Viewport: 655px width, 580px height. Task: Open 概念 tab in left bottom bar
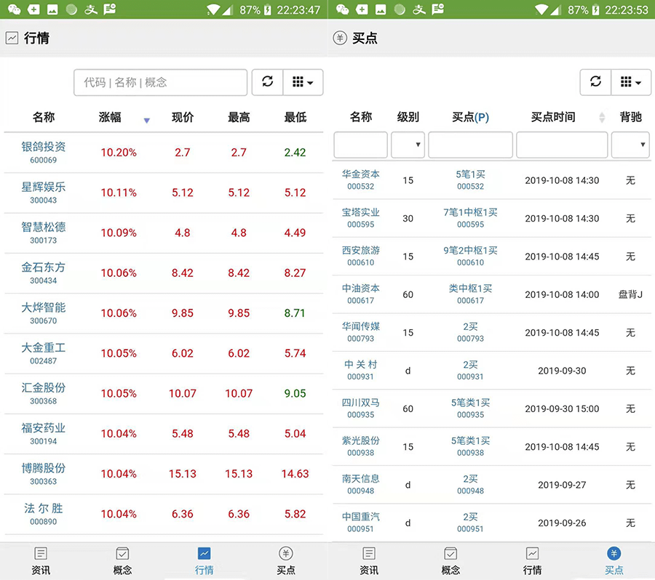[122, 561]
